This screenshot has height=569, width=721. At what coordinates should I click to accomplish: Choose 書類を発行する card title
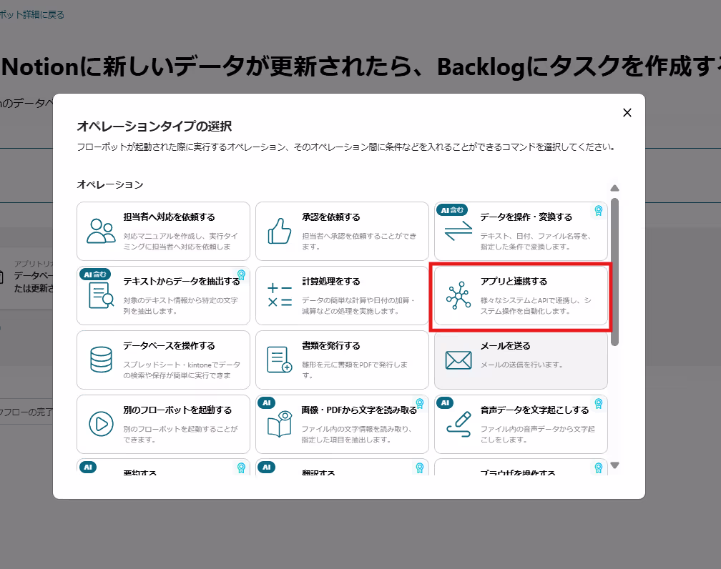click(x=331, y=346)
